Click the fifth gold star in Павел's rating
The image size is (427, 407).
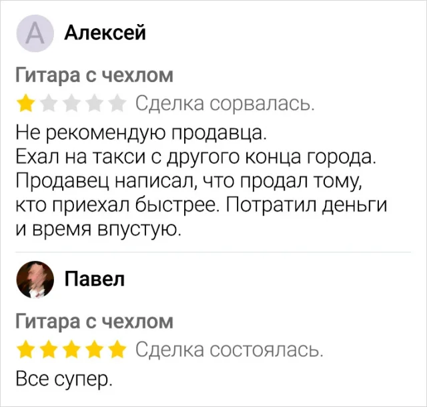pyautogui.click(x=116, y=349)
